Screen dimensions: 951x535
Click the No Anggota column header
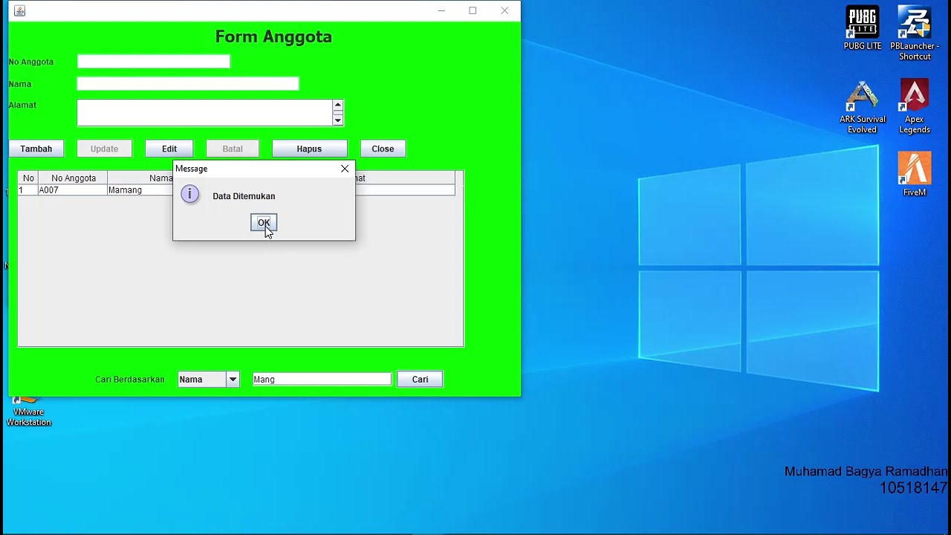pos(73,178)
